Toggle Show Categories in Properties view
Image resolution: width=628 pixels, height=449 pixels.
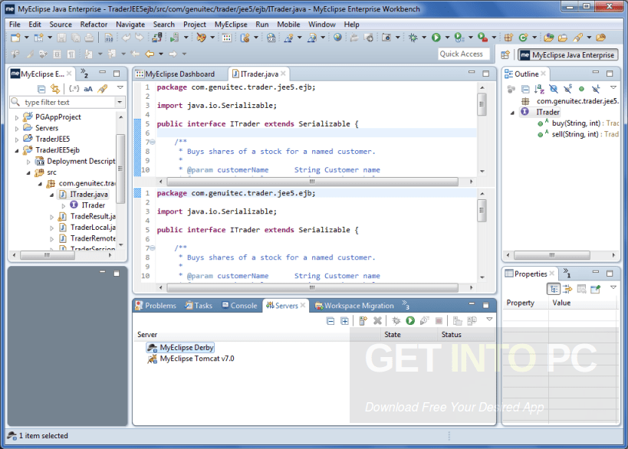553,289
